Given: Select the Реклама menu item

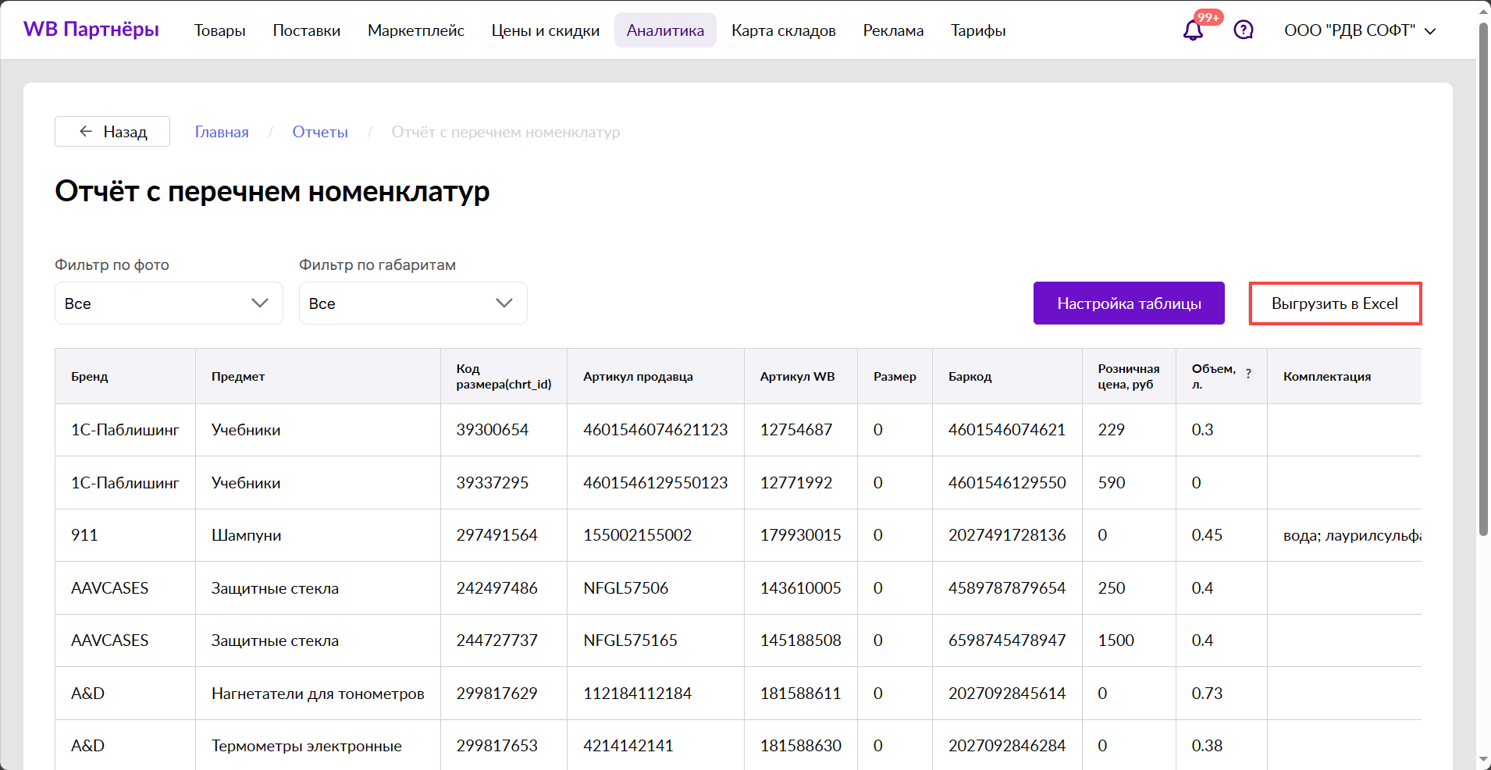Looking at the screenshot, I should 893,30.
